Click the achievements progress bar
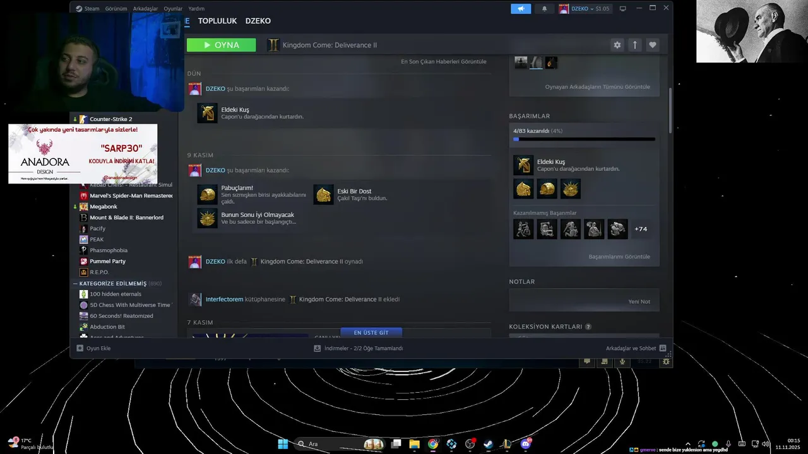Screen dimensions: 808x454 pyautogui.click(x=584, y=139)
